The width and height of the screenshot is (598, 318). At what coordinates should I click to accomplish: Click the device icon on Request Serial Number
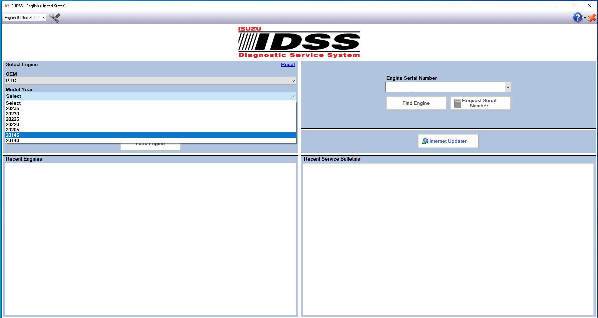(457, 103)
